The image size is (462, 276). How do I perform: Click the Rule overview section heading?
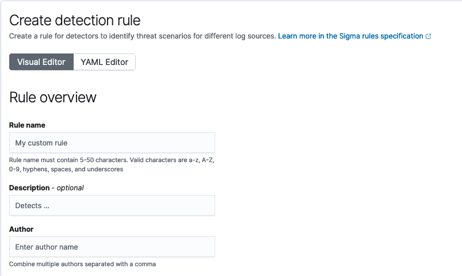pos(53,97)
